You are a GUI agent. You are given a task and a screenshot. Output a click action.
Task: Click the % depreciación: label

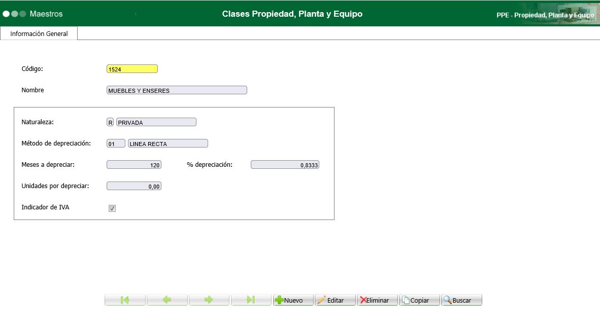tap(210, 165)
